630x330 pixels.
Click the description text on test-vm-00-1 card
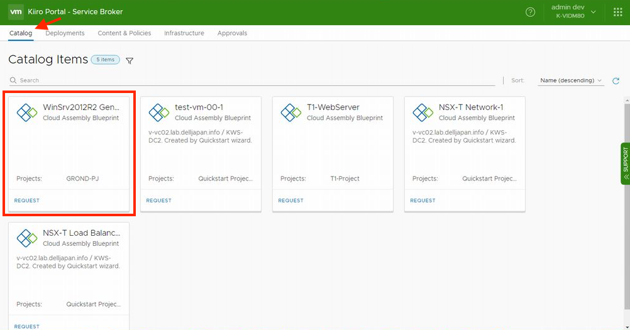pyautogui.click(x=200, y=136)
